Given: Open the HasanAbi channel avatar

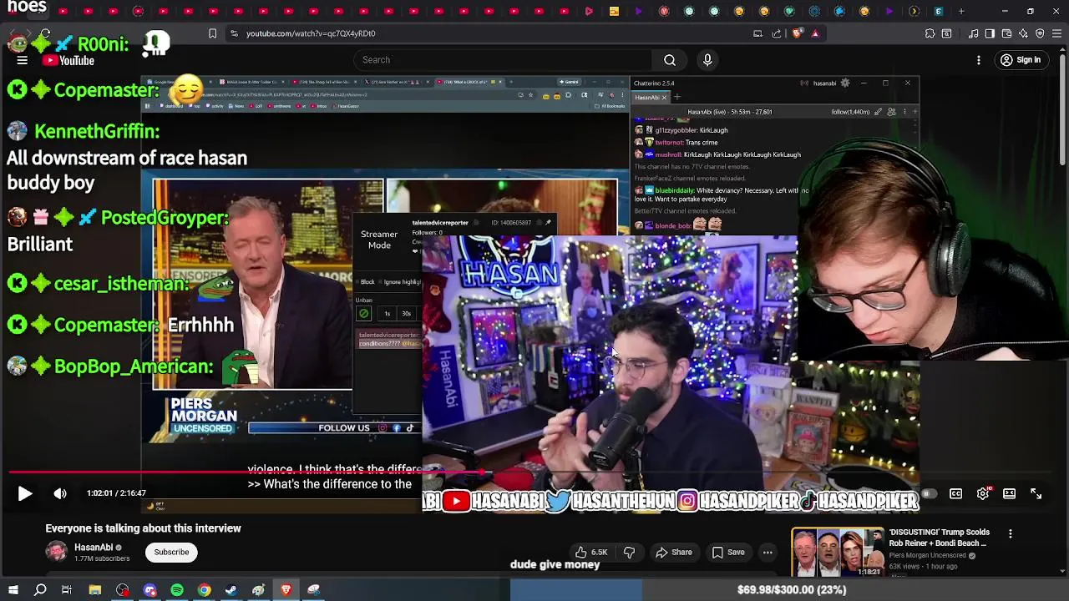Looking at the screenshot, I should (56, 552).
